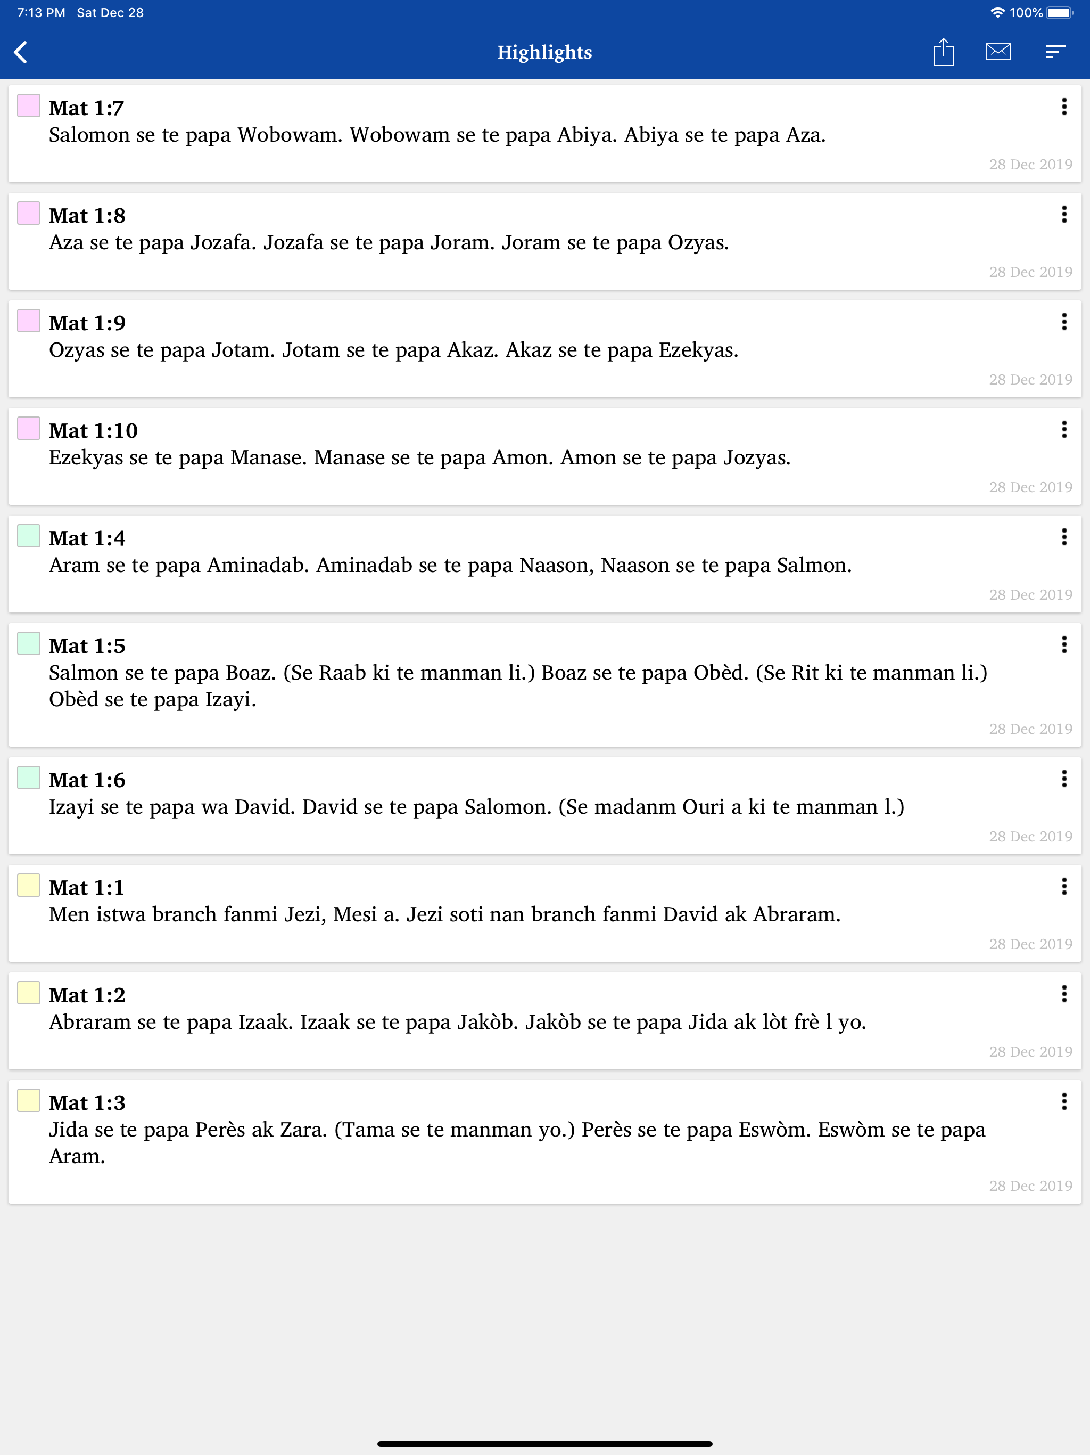
Task: Tap the Wi-Fi status icon
Action: (x=997, y=12)
